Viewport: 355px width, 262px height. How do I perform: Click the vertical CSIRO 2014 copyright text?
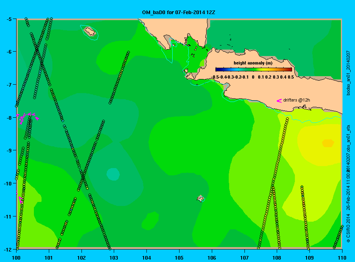click(349, 228)
